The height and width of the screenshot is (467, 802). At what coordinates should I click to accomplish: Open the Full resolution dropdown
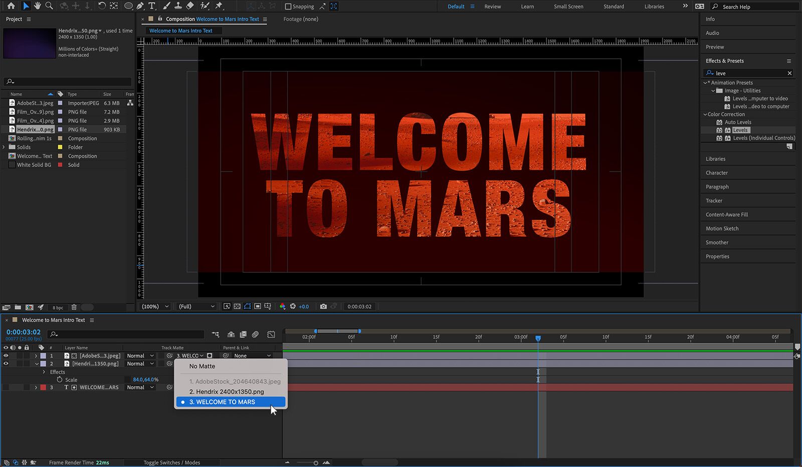195,306
